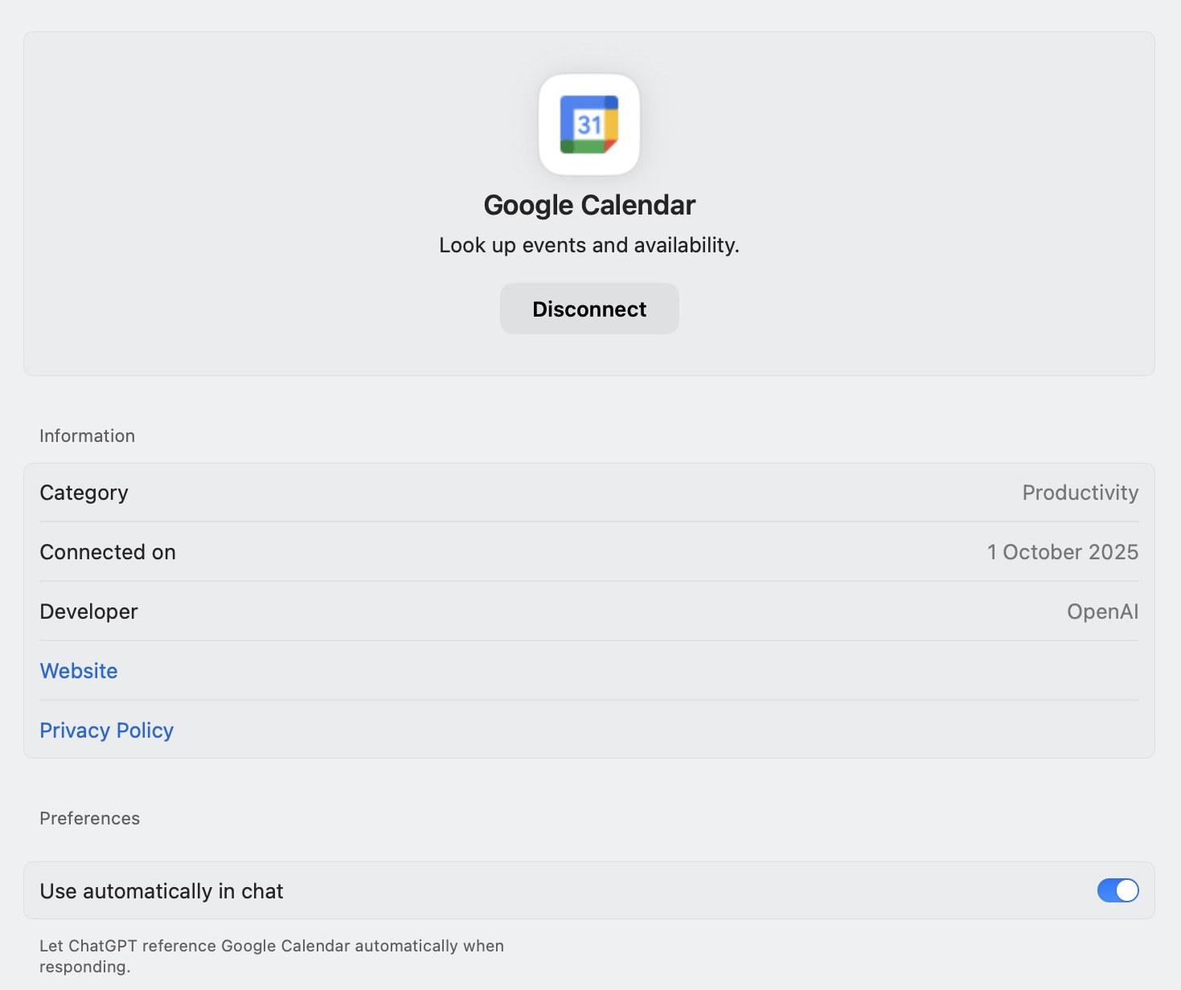Disable Use automatically in chat toggle

(x=1117, y=890)
